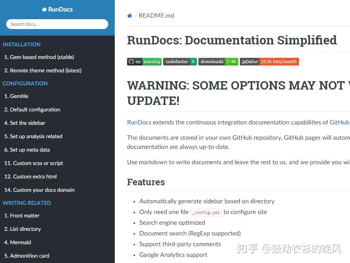The image size is (350, 263).
Task: Click the home breadcrumb icon
Action: (x=129, y=15)
